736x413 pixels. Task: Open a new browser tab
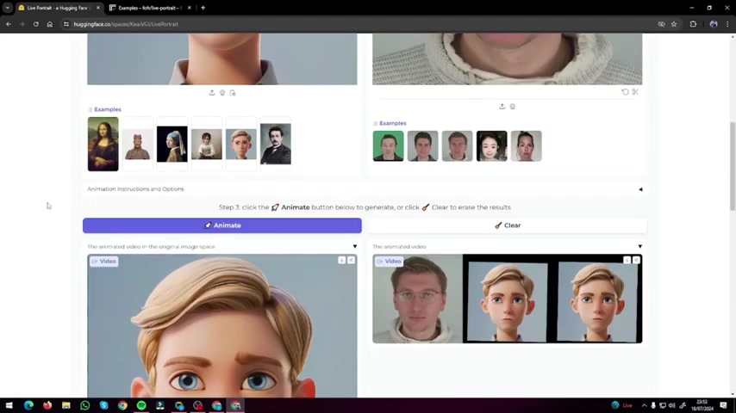[203, 8]
